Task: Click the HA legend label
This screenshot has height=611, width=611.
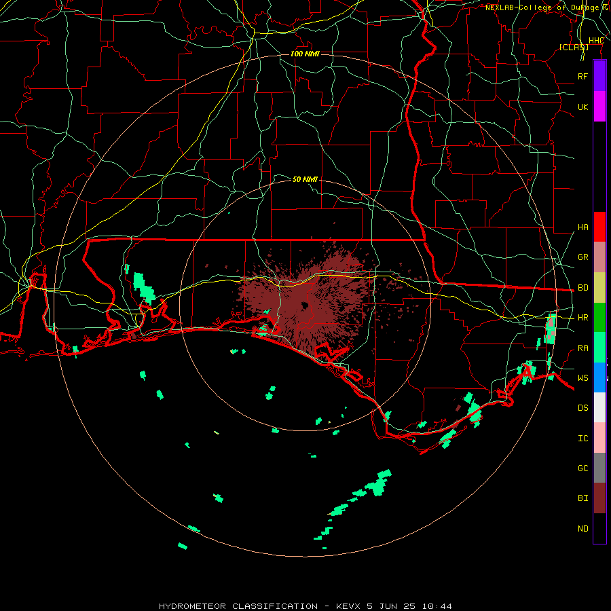Action: click(582, 227)
